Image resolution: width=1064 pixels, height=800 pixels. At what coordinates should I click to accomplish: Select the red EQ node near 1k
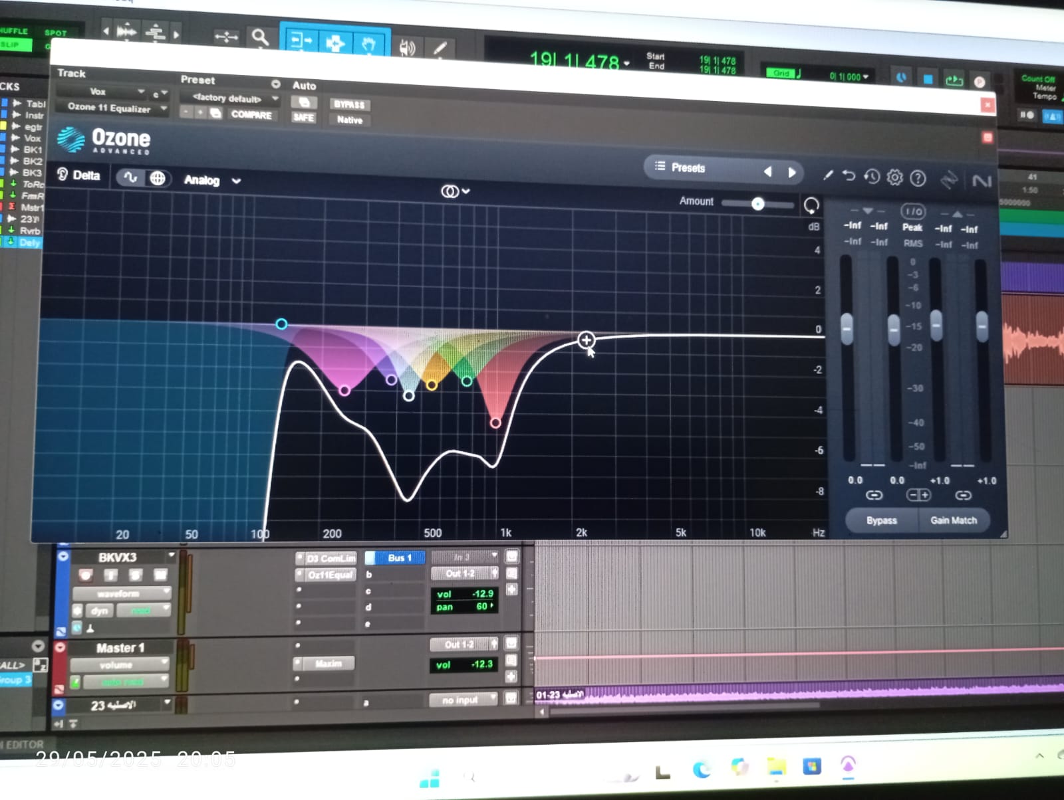(495, 423)
